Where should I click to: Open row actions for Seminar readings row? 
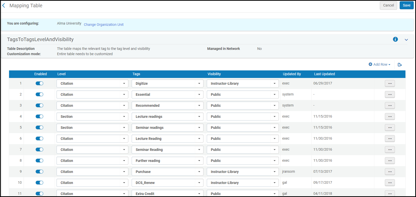point(390,128)
